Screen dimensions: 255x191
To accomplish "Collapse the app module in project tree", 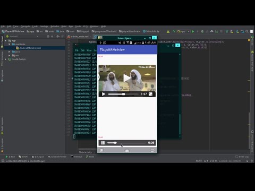I will click(6, 40).
